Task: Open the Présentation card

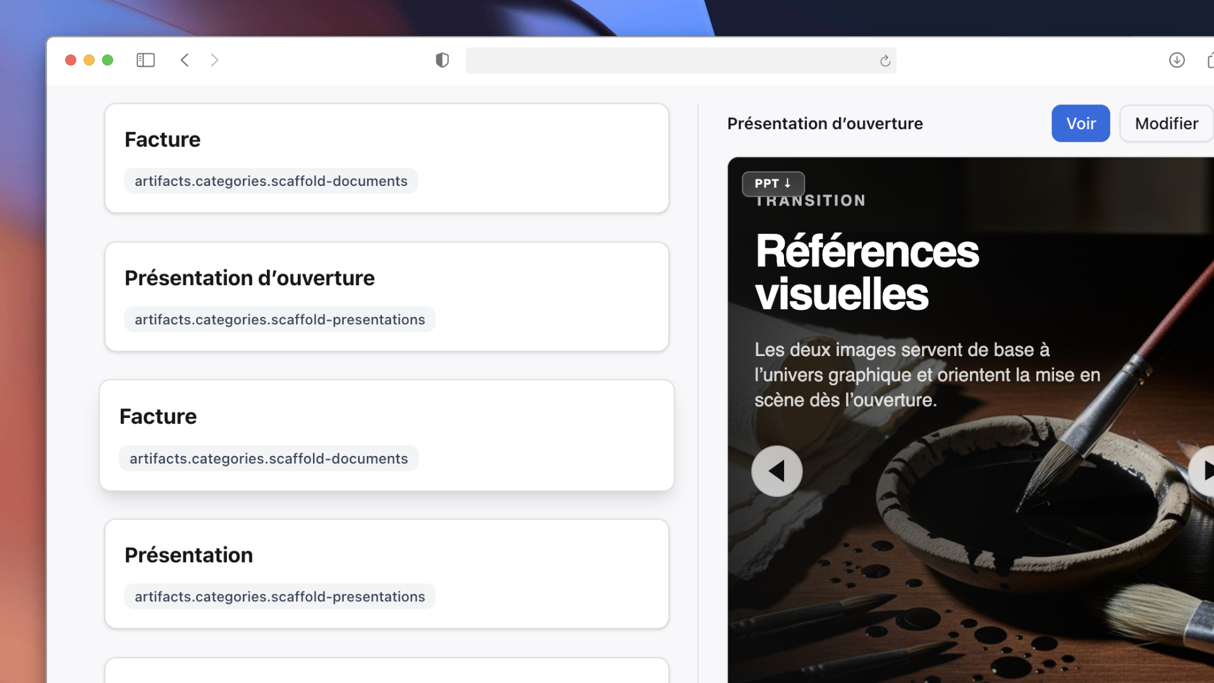Action: coord(387,574)
